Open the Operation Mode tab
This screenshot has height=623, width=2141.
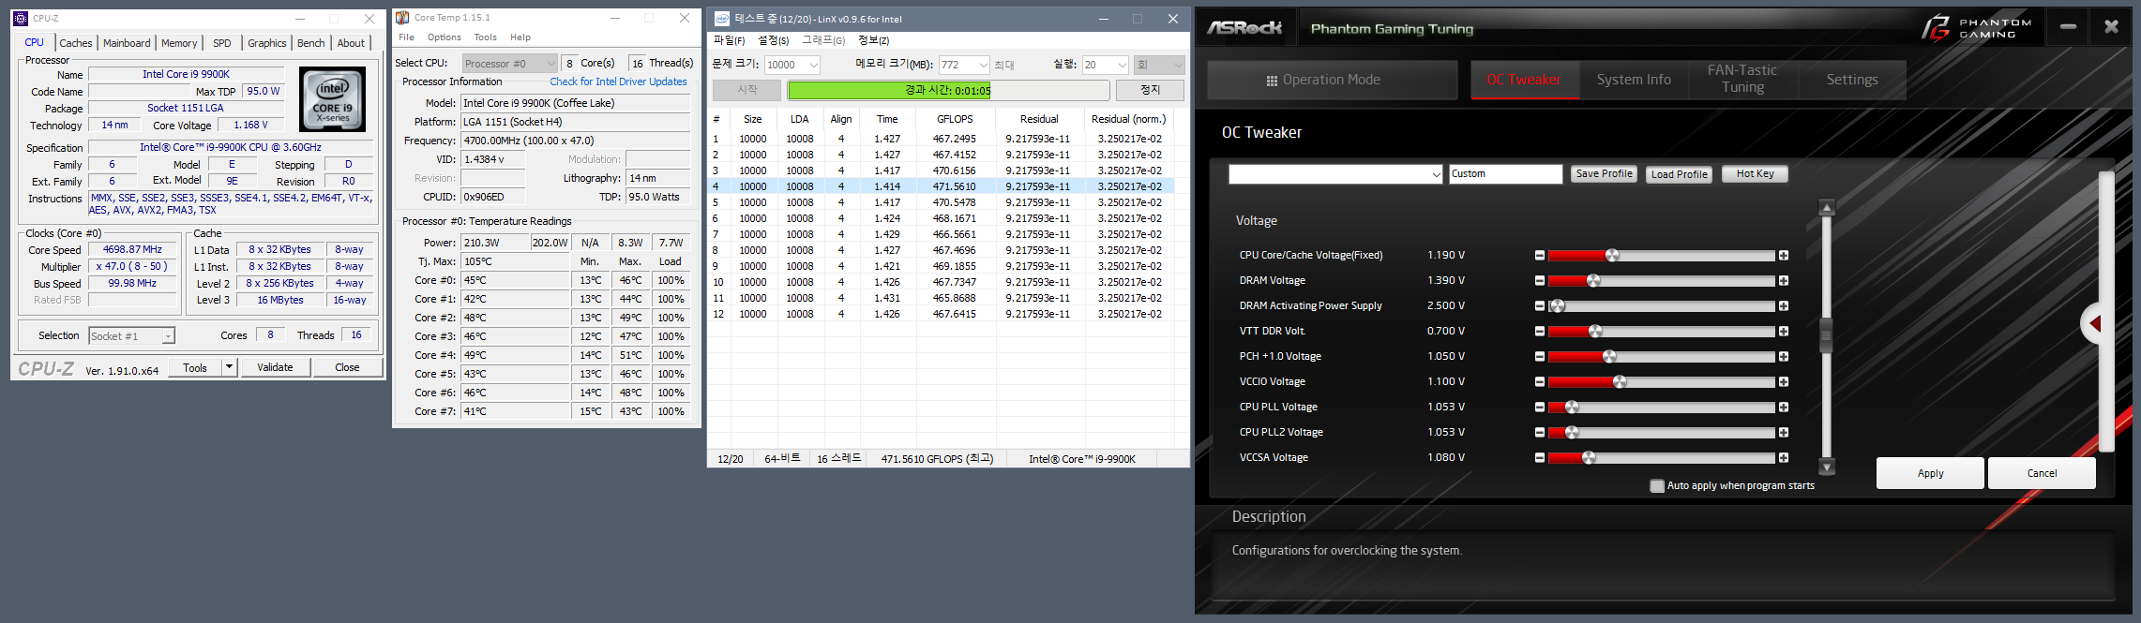(1333, 80)
